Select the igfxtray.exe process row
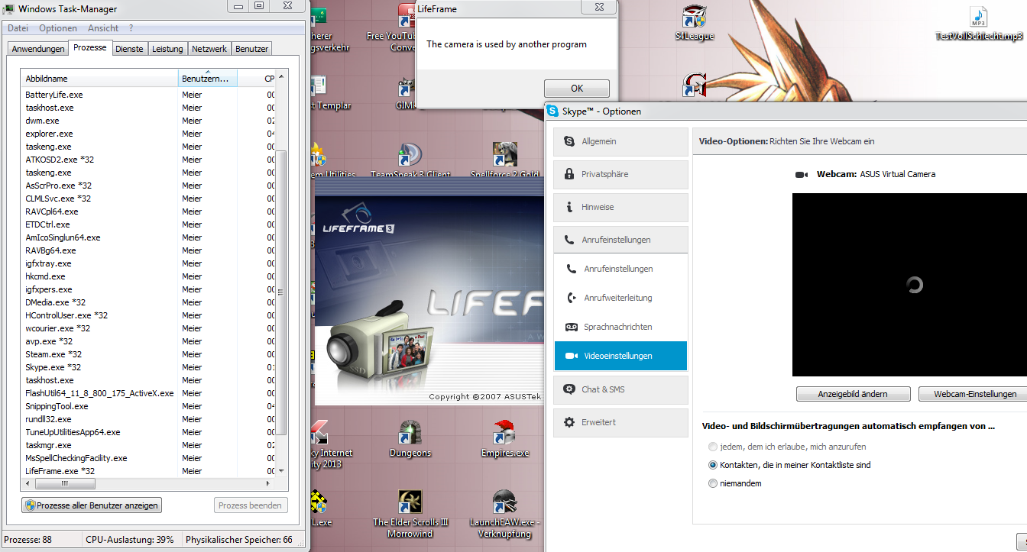The image size is (1027, 552). 148,263
